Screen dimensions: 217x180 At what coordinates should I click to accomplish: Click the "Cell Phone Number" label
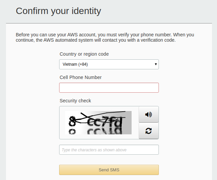[x=80, y=77]
